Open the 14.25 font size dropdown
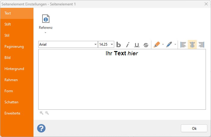The image size is (211, 137). coord(112,44)
